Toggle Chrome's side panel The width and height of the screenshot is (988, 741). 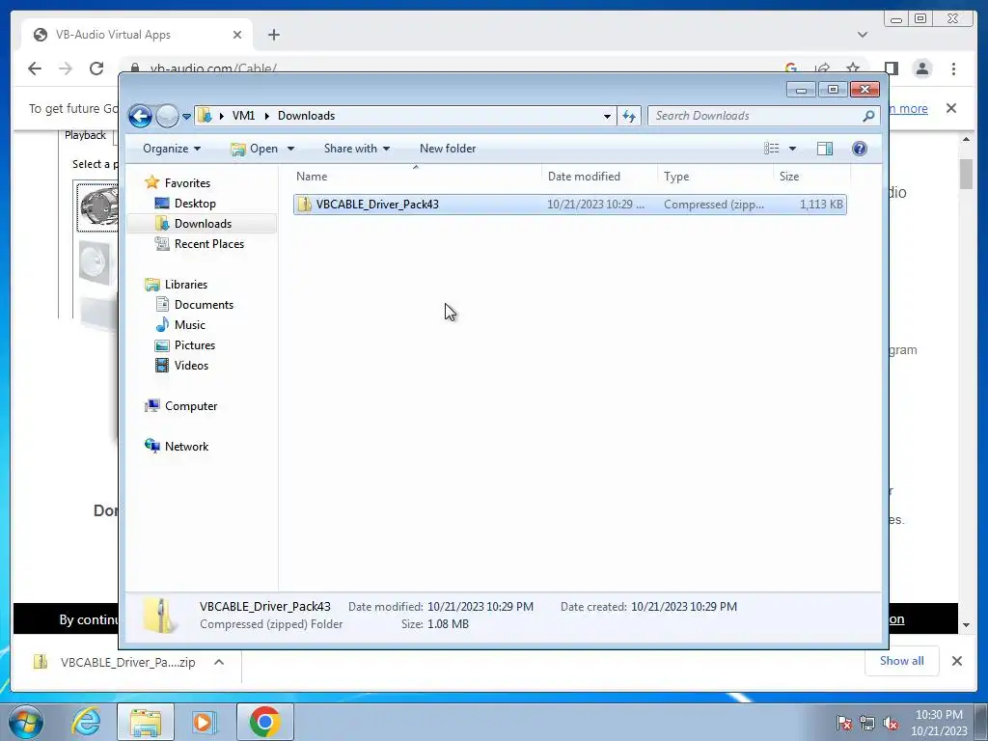click(x=891, y=69)
